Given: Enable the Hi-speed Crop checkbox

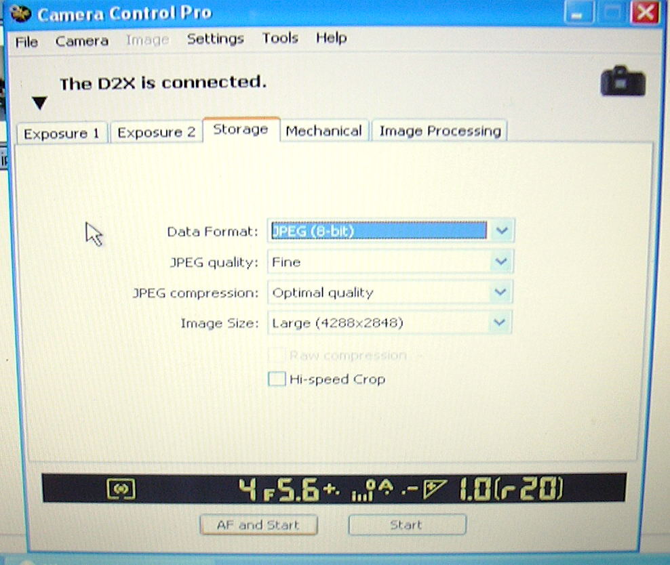Looking at the screenshot, I should click(277, 379).
